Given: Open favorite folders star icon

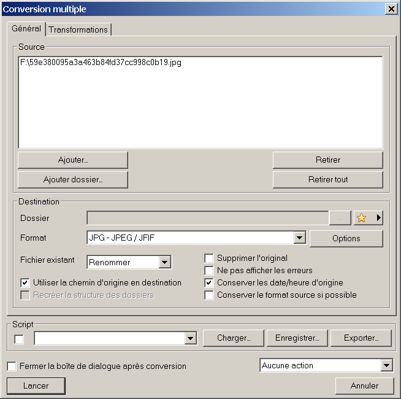Looking at the screenshot, I should (x=361, y=218).
